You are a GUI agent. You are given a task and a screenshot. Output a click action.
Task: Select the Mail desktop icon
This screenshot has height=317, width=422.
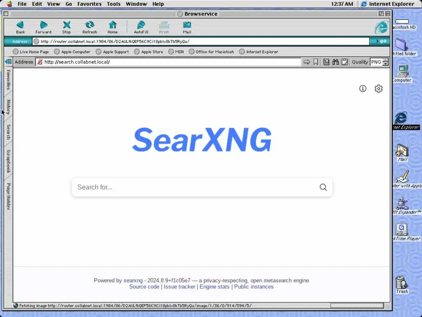click(402, 153)
